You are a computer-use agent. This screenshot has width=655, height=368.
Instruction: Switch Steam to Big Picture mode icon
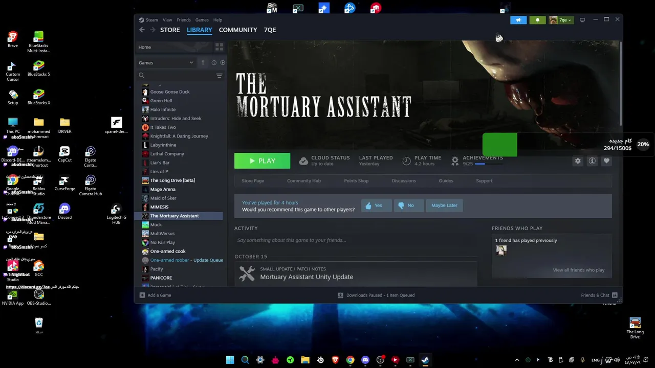pos(582,20)
